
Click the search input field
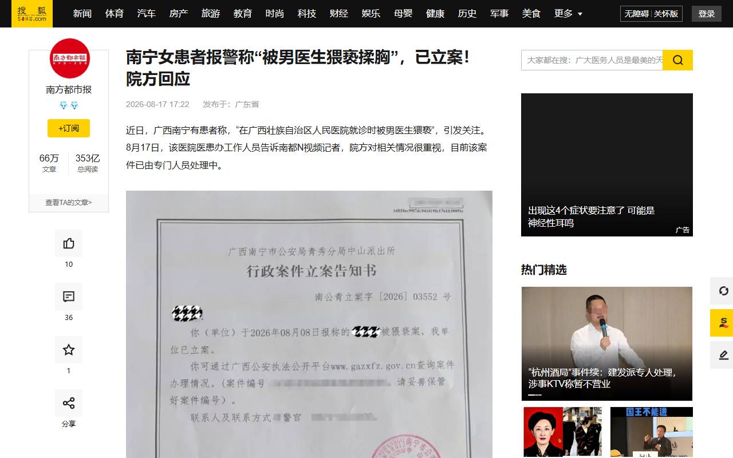[x=592, y=60]
